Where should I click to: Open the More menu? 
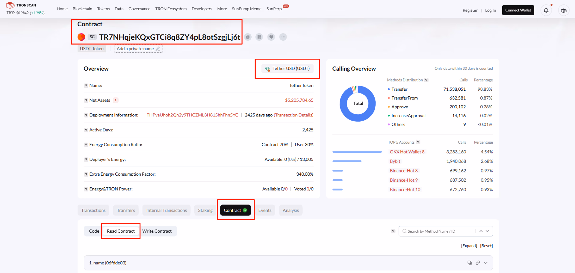(x=222, y=9)
